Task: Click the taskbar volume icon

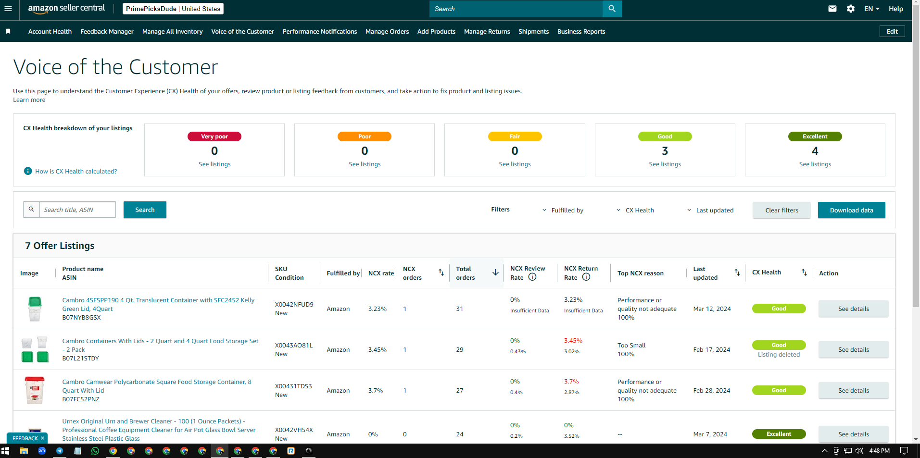Action: coord(859,451)
